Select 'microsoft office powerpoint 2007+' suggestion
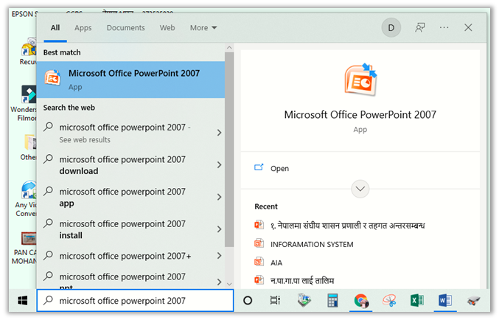The height and width of the screenshot is (320, 499). [130, 256]
